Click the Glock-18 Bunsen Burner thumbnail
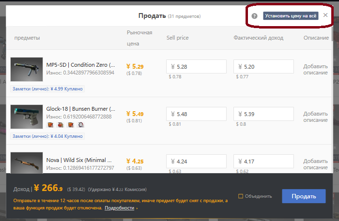The width and height of the screenshot is (339, 221). click(x=27, y=117)
